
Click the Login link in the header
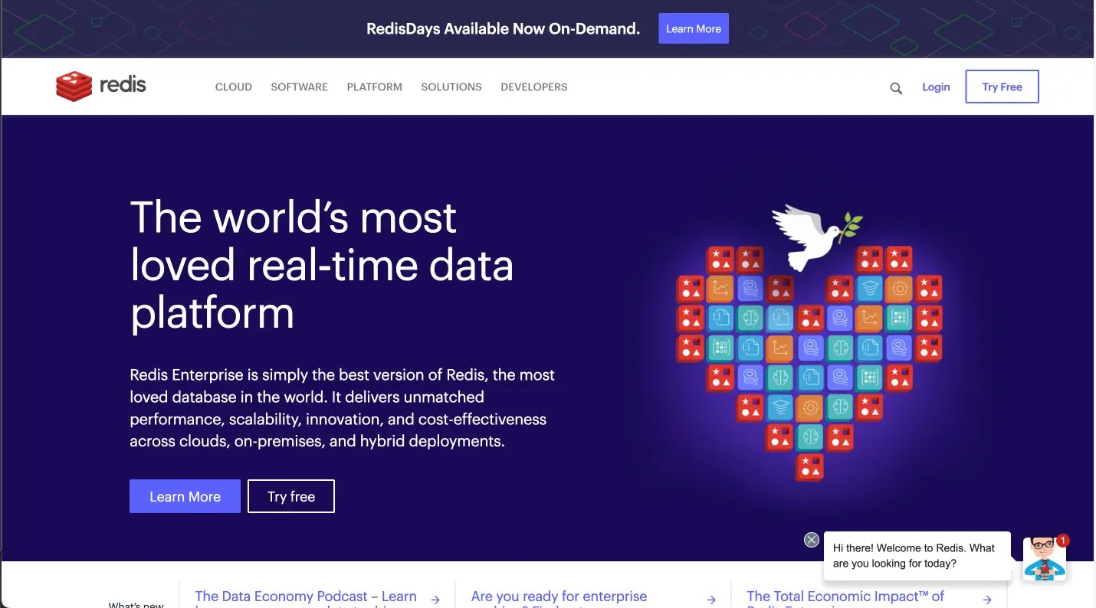936,87
